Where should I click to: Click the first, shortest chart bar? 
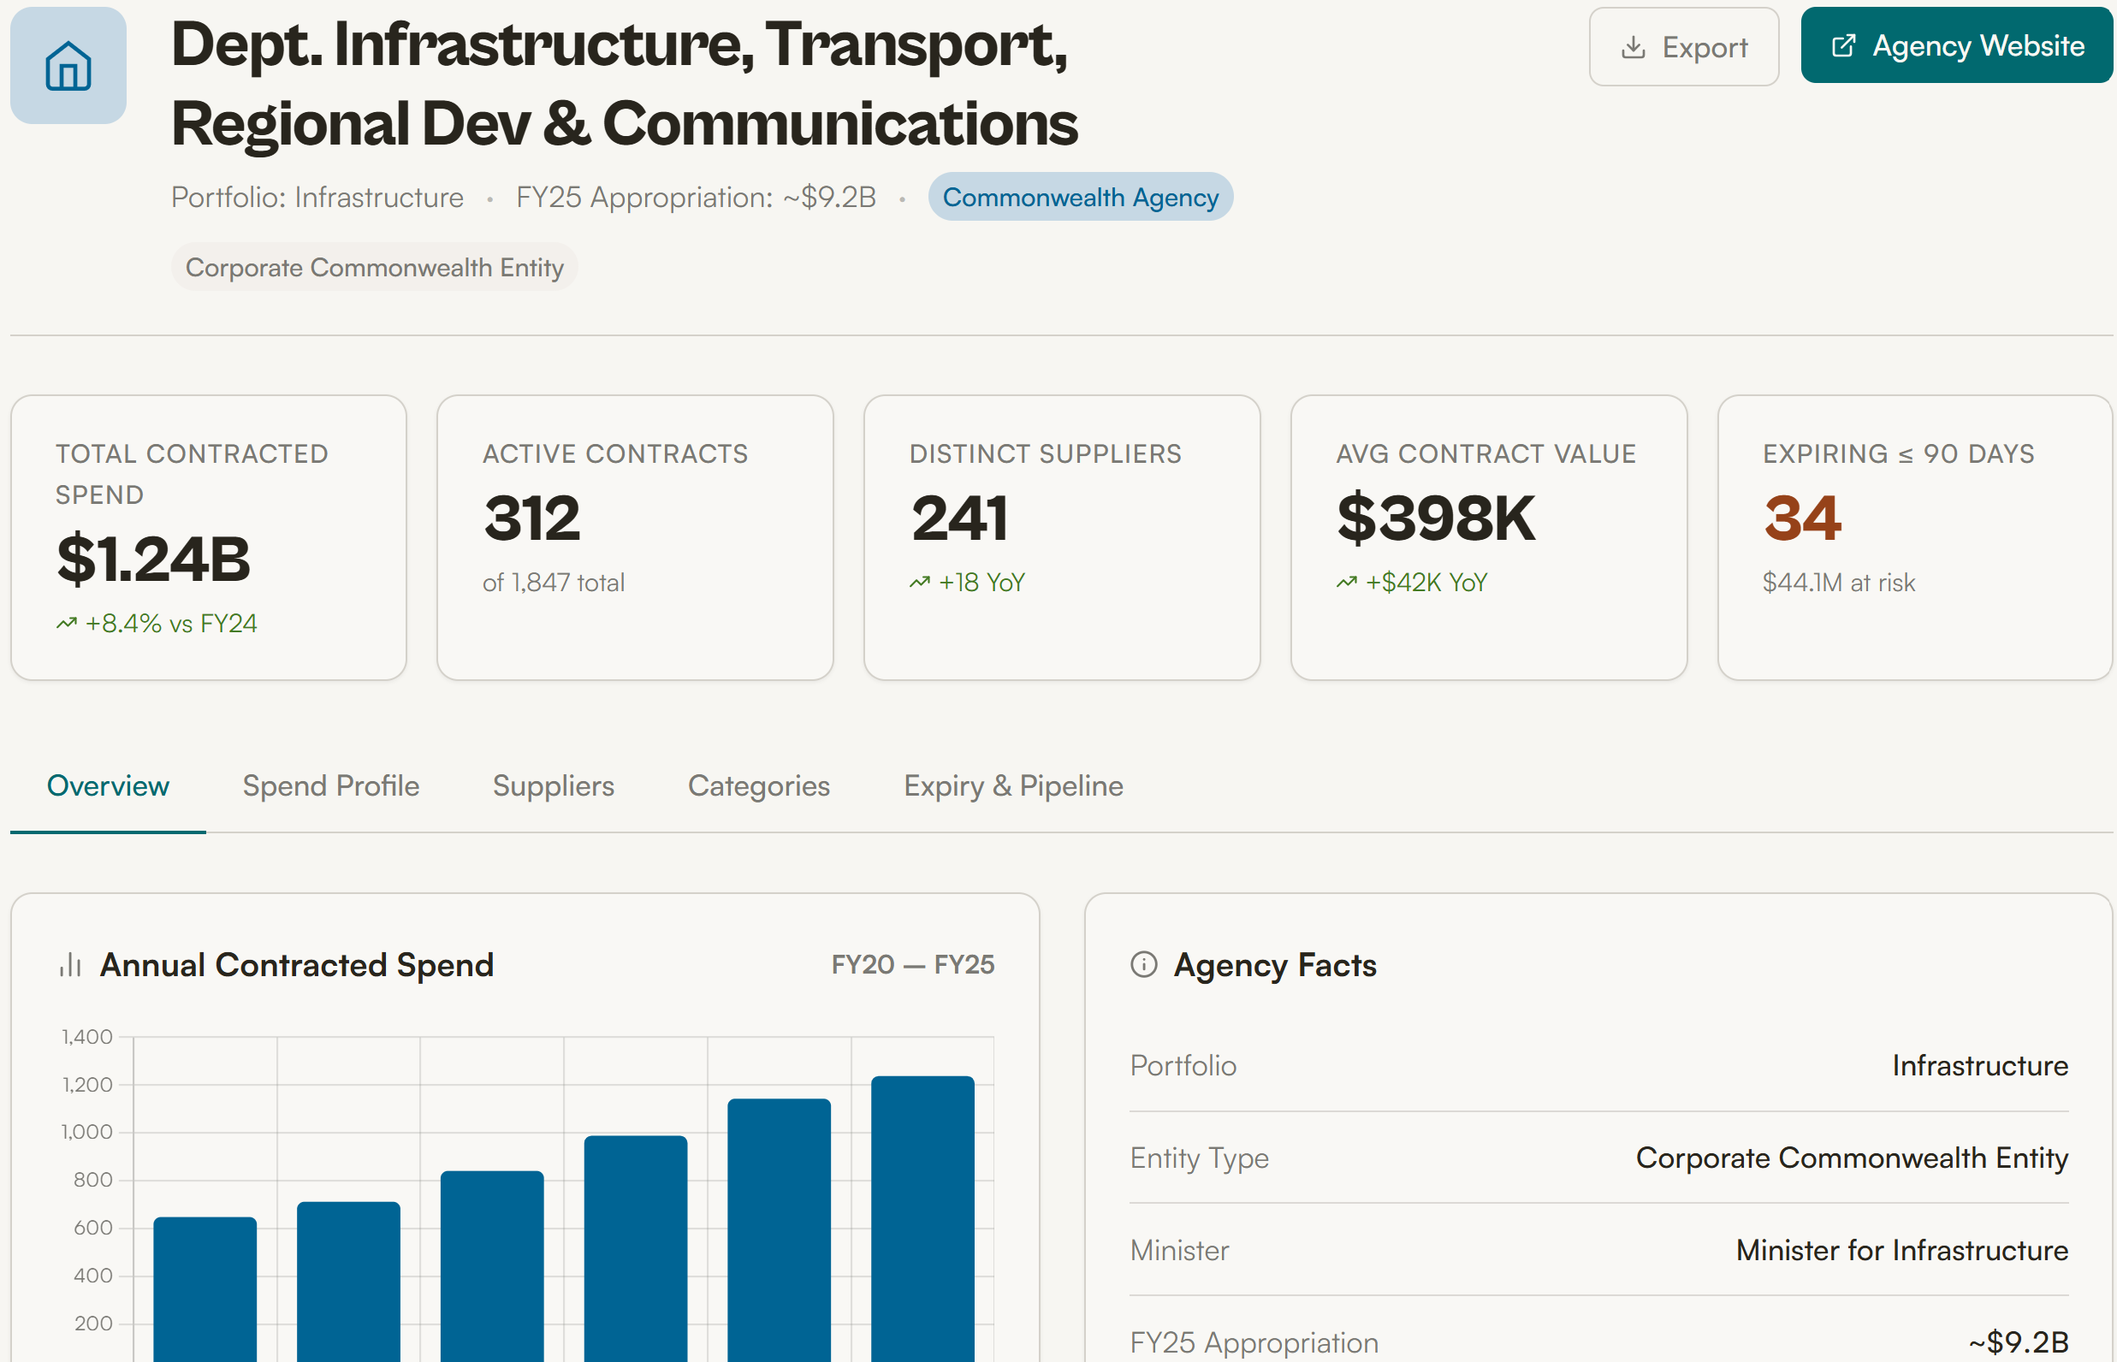tap(205, 1289)
